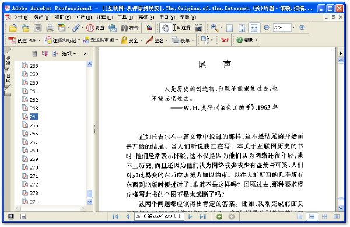The width and height of the screenshot is (350, 227).
Task: Click the minus zoom out button
Action: click(x=267, y=27)
